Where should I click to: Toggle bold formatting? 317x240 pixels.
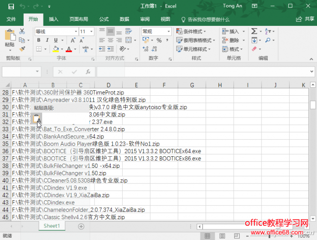click(38, 40)
